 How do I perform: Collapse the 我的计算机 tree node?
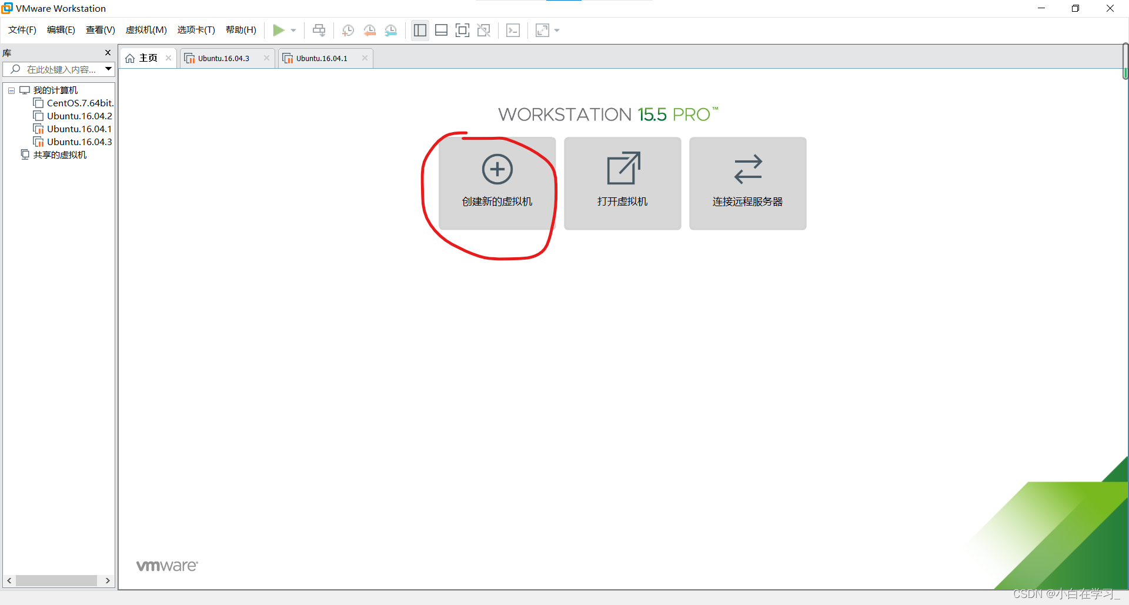pos(11,90)
